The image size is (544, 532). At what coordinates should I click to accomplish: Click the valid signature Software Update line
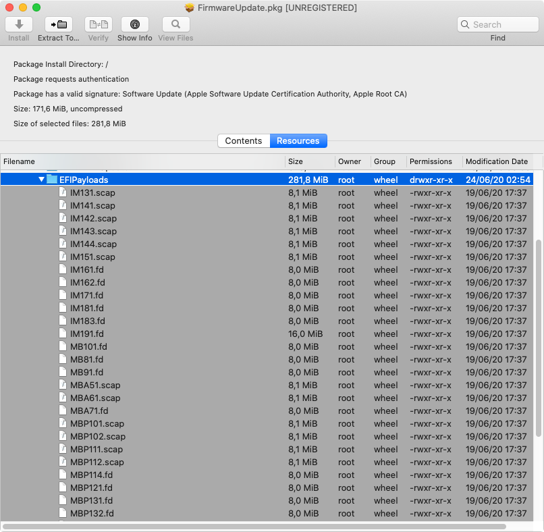coord(211,94)
